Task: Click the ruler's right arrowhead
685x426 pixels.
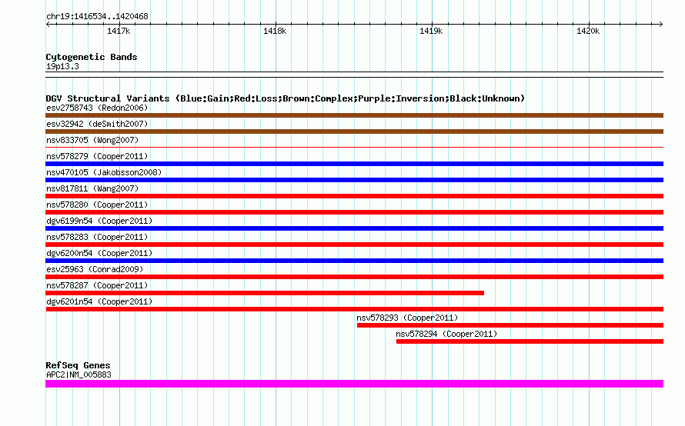Action: [x=661, y=24]
